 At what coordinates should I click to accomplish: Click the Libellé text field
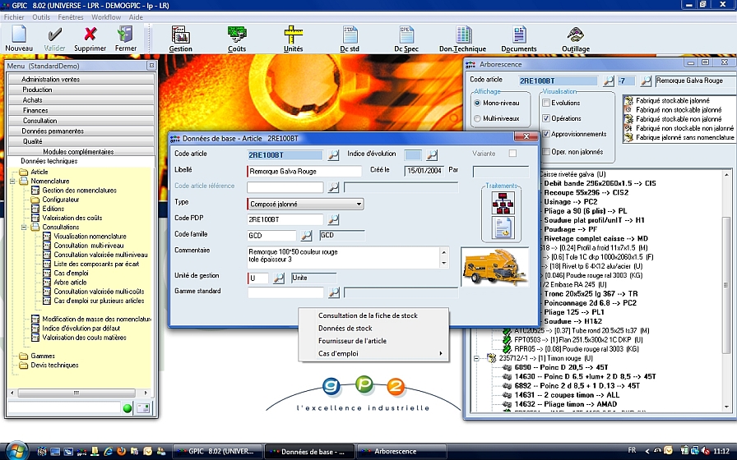[x=304, y=171]
